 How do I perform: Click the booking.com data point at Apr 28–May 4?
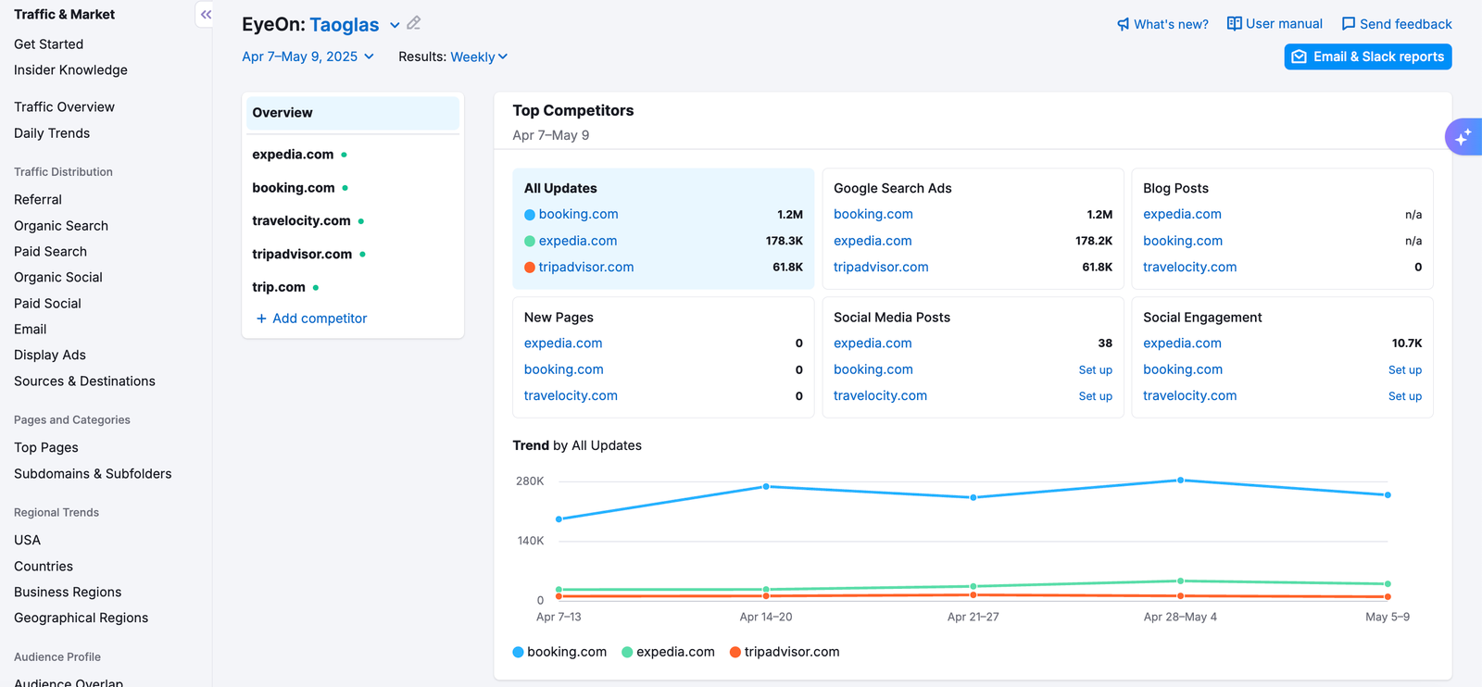click(x=1180, y=481)
